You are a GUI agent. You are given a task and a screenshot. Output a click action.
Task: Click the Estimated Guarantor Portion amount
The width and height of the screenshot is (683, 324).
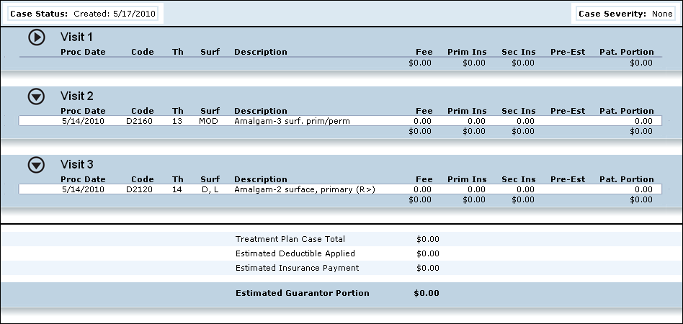[x=426, y=293]
